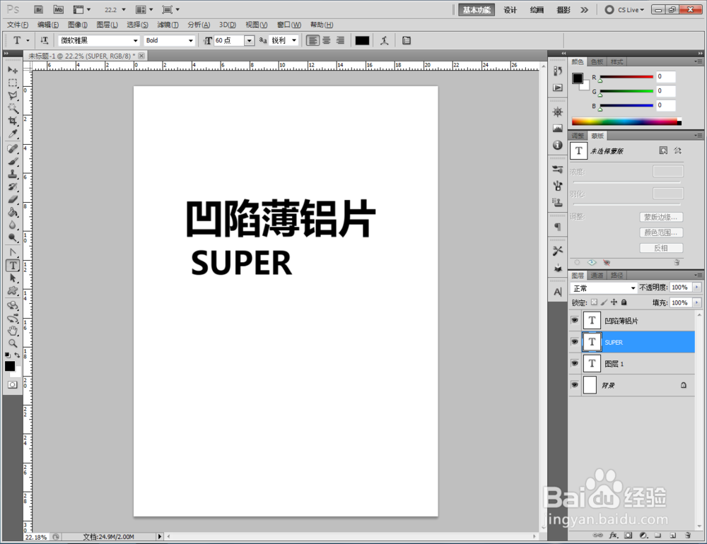Switch to 基本功能 workspace
Viewport: 707px width, 544px height.
point(477,10)
